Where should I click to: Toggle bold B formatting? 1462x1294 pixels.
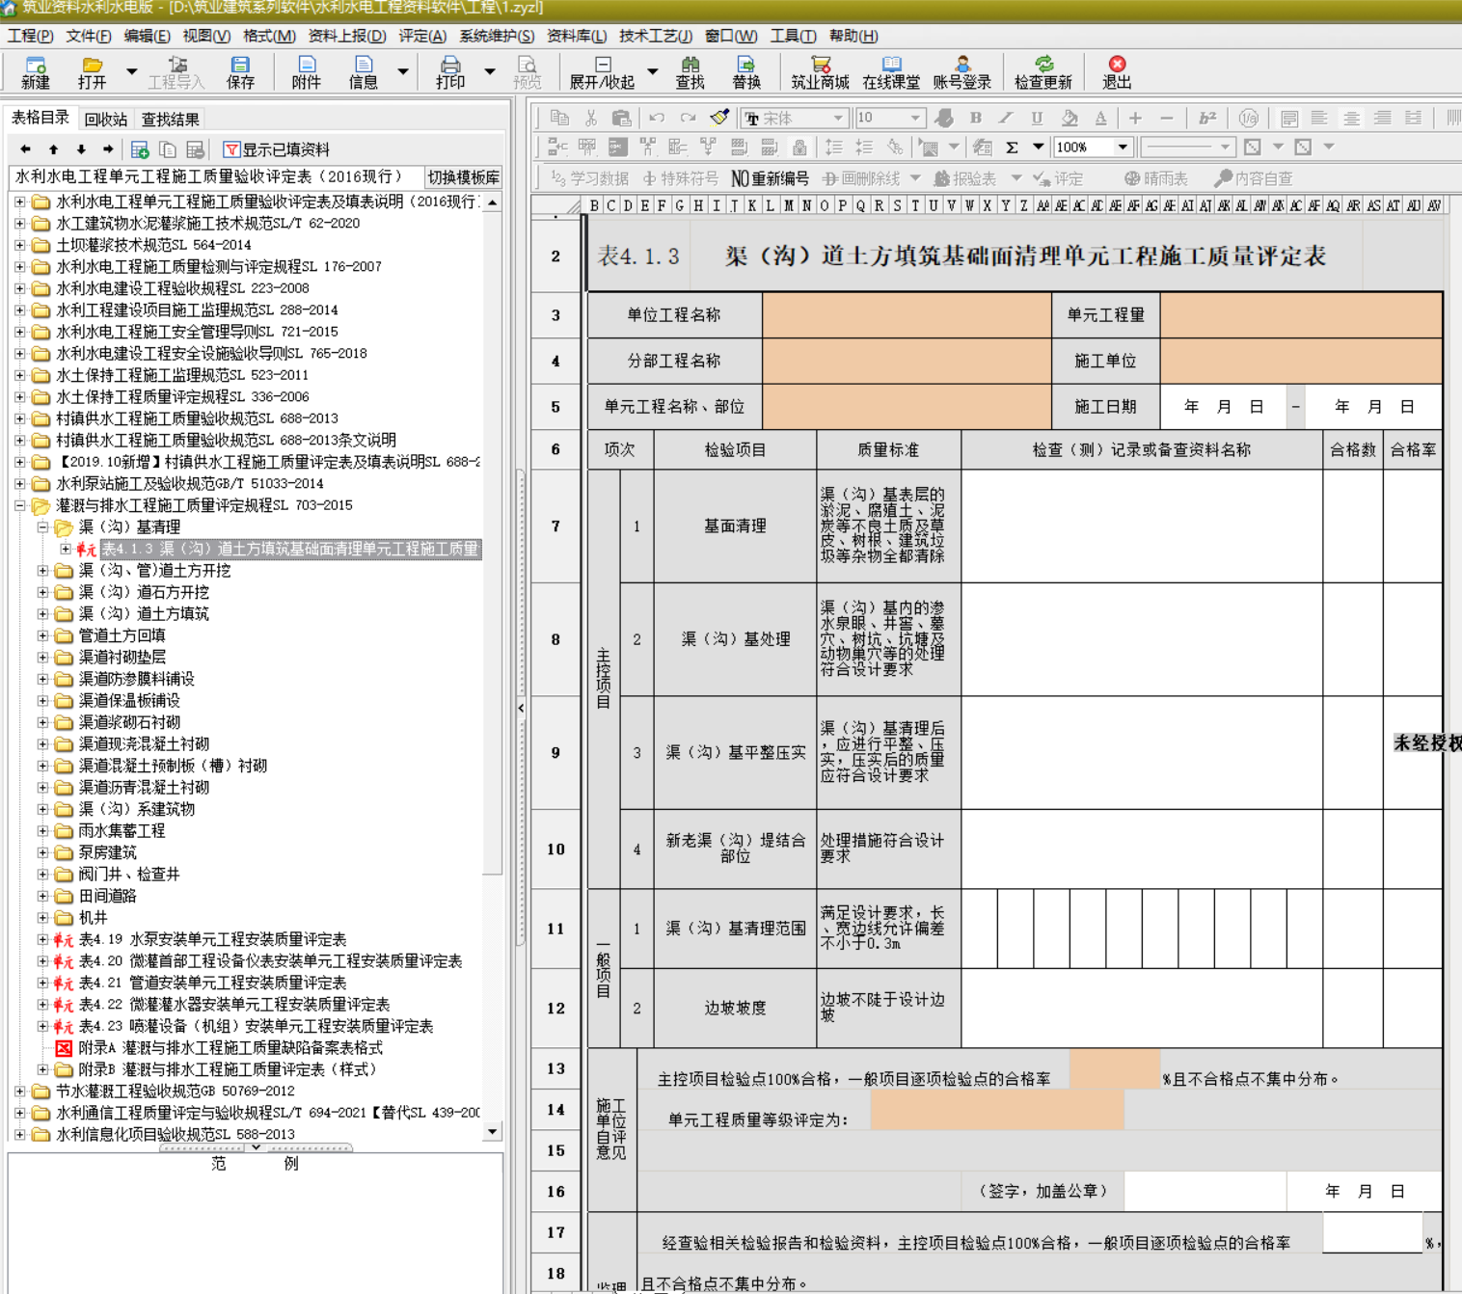click(975, 118)
